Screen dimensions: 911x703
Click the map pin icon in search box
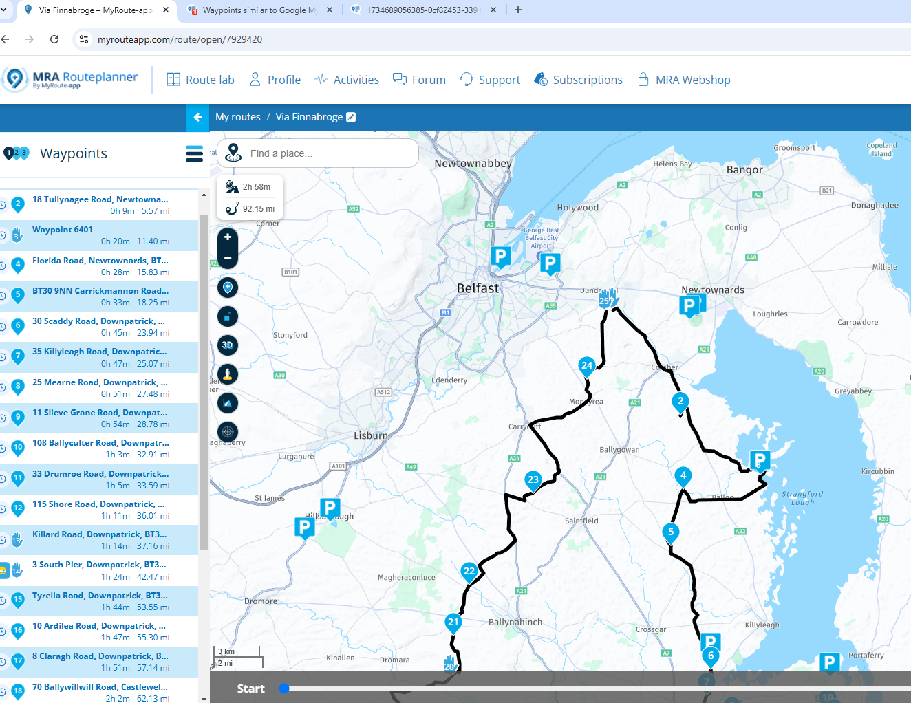233,153
